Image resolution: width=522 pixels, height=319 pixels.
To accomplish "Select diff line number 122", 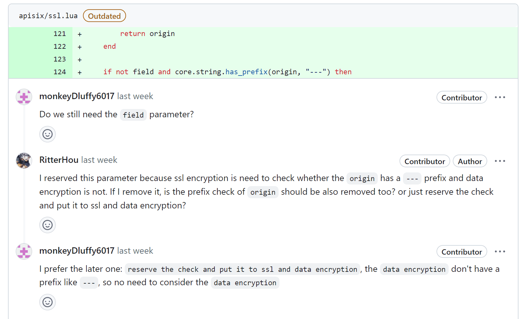I will (x=60, y=47).
